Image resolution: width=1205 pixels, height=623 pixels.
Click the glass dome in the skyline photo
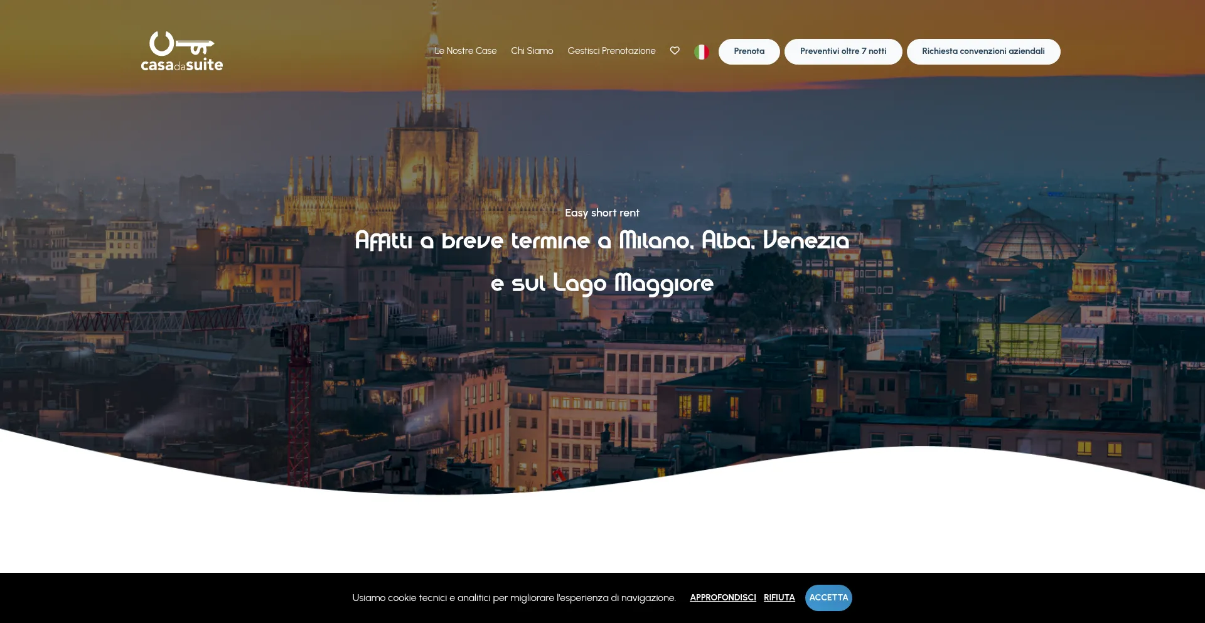point(1027,235)
